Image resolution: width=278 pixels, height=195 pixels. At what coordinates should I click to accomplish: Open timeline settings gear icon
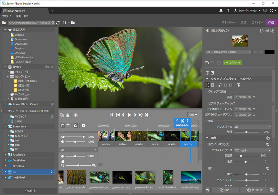tap(83, 126)
